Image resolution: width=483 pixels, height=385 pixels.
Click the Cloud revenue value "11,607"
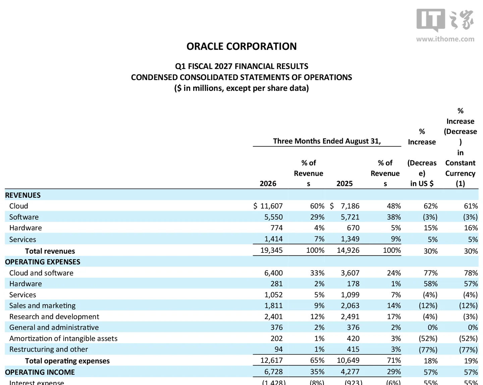coord(271,206)
